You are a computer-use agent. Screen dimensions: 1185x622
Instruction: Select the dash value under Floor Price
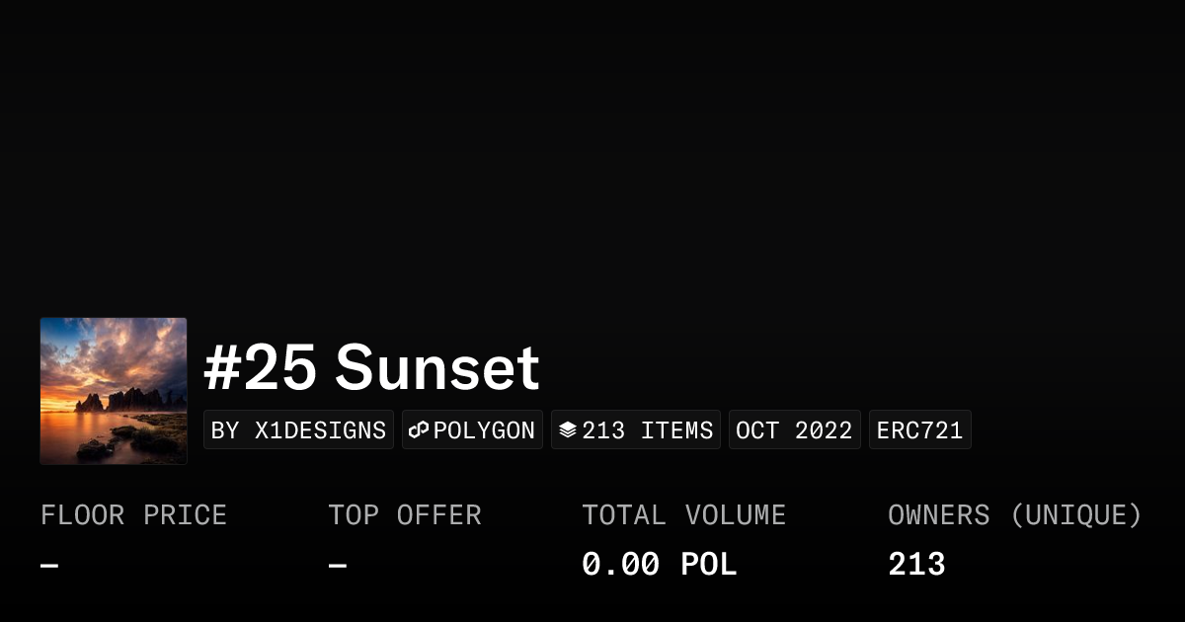(x=49, y=566)
